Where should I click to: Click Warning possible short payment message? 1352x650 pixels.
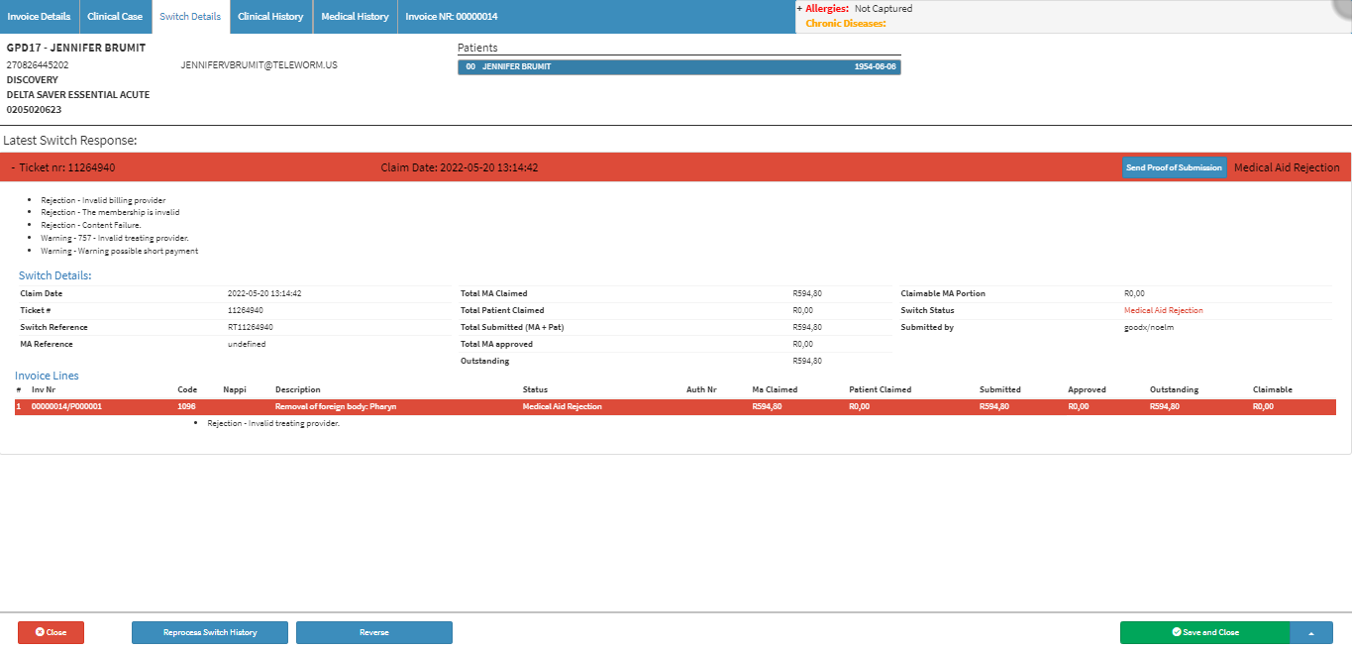[119, 251]
